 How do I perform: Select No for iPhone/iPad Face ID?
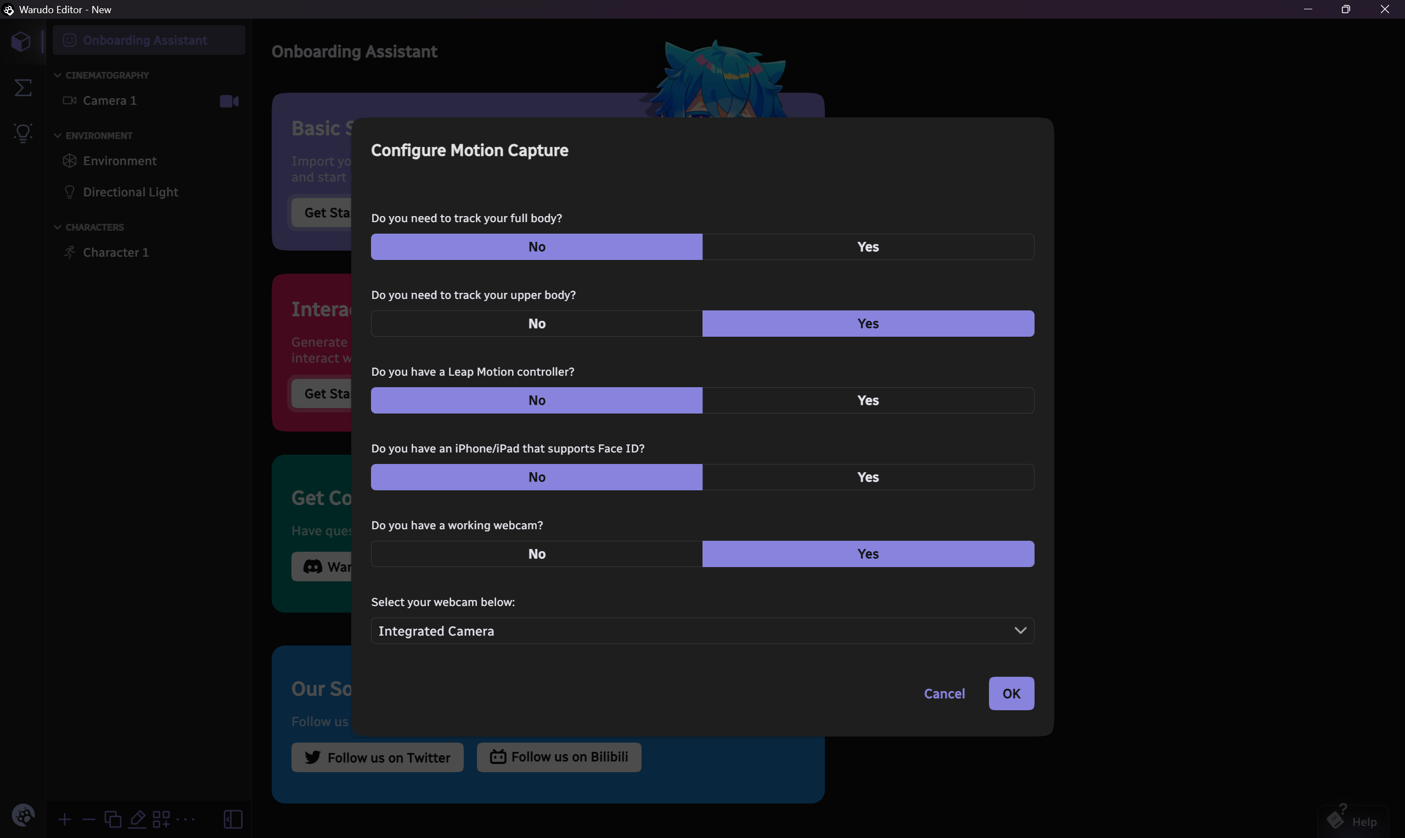(x=537, y=477)
